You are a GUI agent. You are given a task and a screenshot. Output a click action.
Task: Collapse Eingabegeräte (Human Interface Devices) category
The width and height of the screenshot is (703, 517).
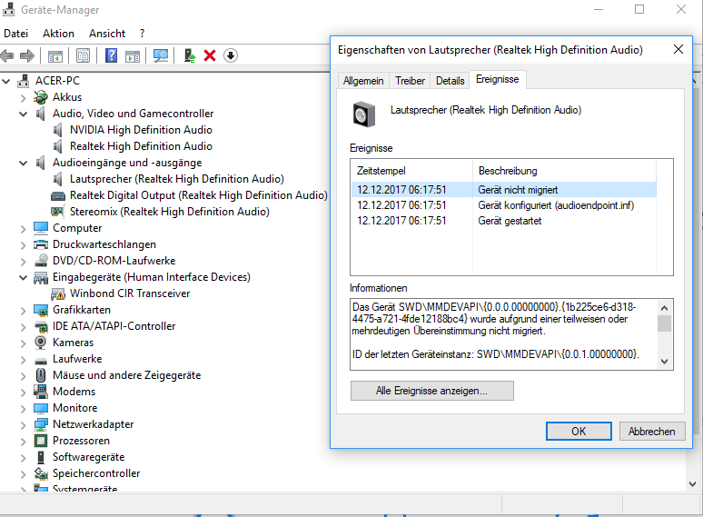click(24, 277)
